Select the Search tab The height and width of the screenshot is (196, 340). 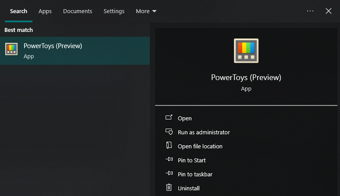point(18,11)
